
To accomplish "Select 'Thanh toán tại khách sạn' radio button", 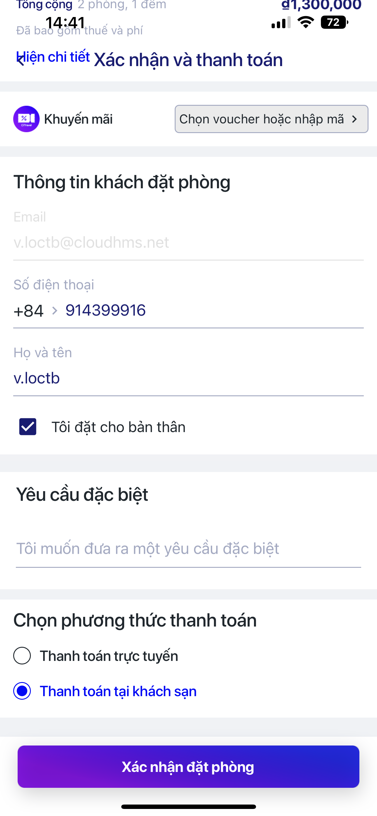I will (22, 691).
